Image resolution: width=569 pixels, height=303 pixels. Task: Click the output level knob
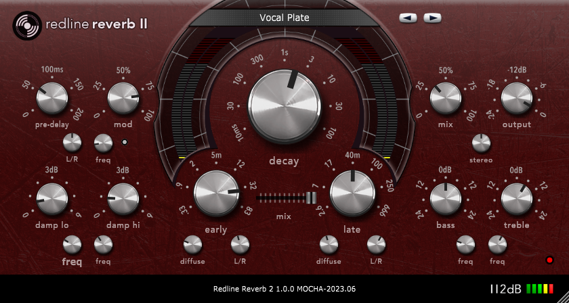[x=517, y=98]
